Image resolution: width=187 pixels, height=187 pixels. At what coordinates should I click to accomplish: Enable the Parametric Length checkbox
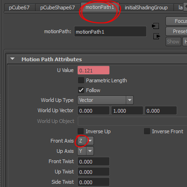(81, 80)
